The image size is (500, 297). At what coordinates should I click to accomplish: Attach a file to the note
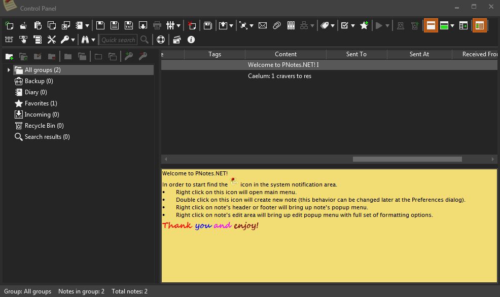coord(277,25)
